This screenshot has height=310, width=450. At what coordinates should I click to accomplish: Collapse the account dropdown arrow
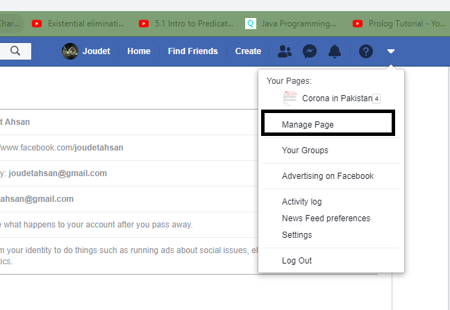point(391,51)
